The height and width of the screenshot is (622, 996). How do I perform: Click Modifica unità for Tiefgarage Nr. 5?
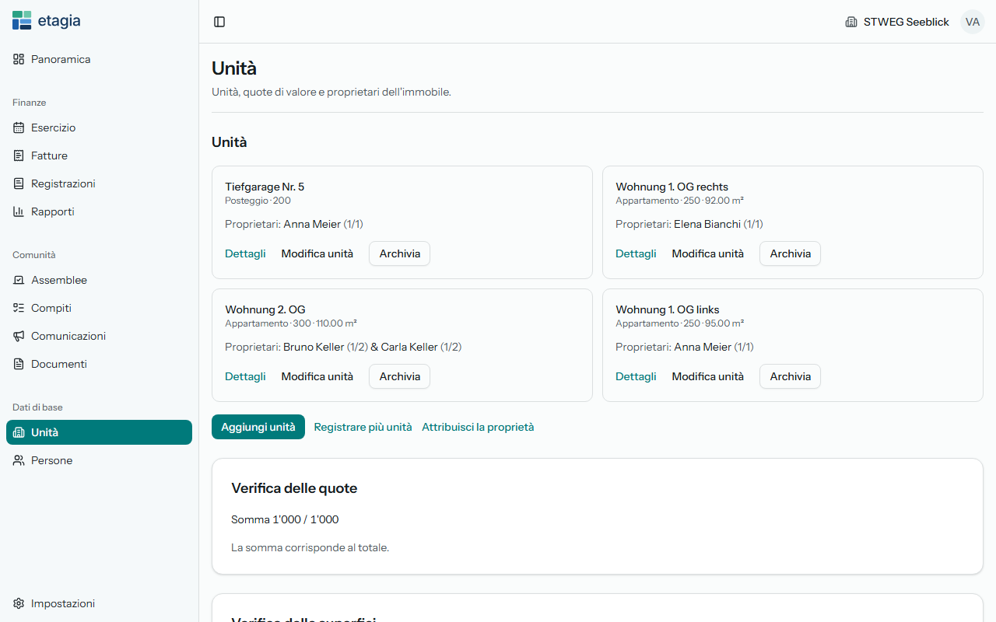317,253
